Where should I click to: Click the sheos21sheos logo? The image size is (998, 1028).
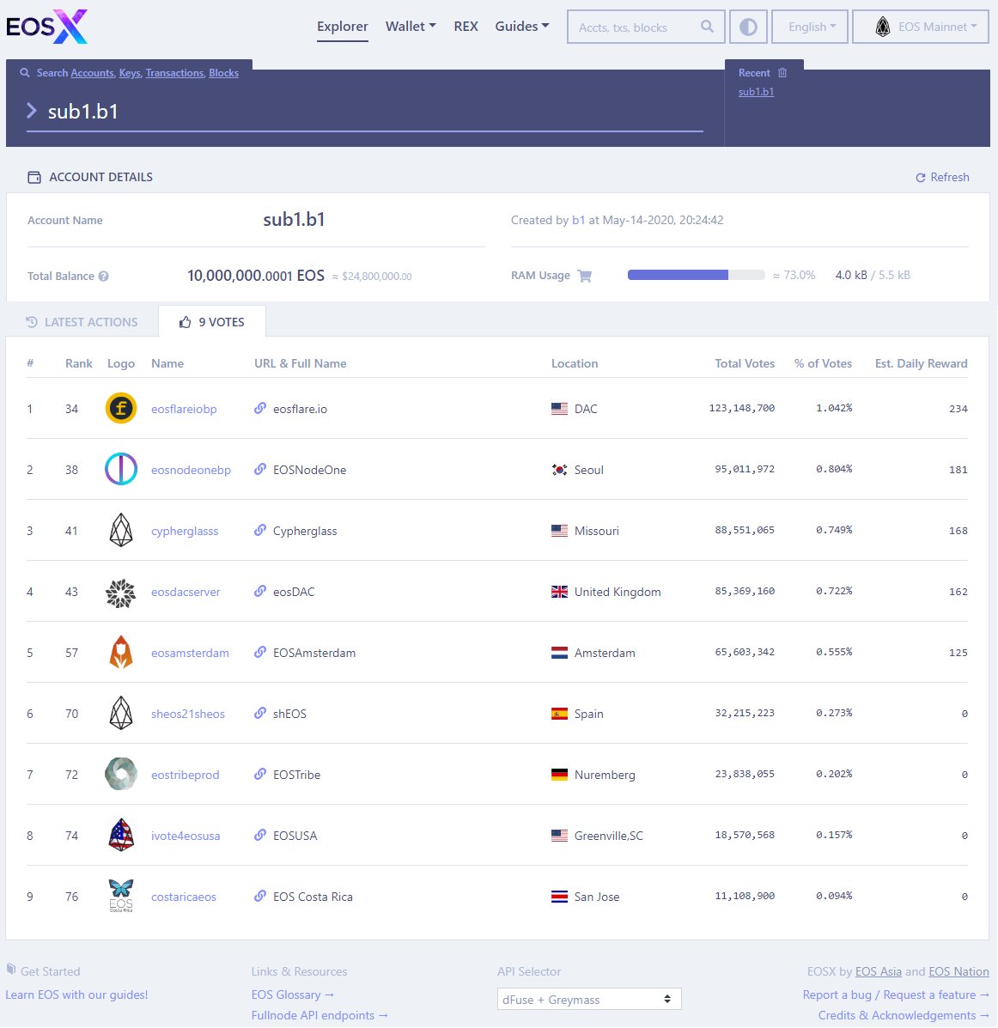(121, 714)
